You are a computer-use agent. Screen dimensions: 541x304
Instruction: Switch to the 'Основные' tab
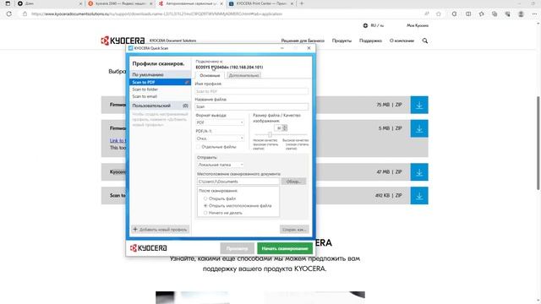(210, 75)
